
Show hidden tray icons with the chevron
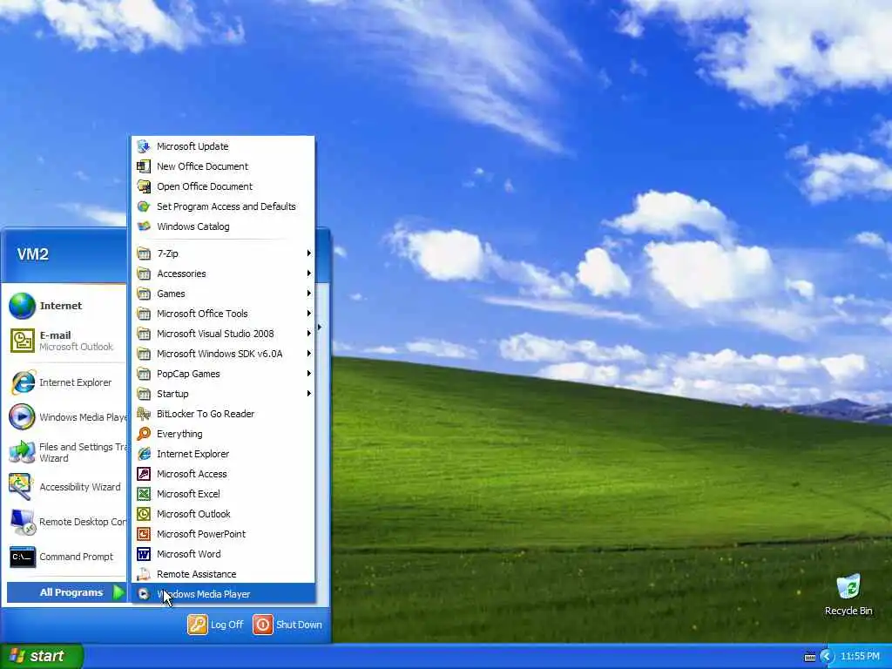point(827,657)
